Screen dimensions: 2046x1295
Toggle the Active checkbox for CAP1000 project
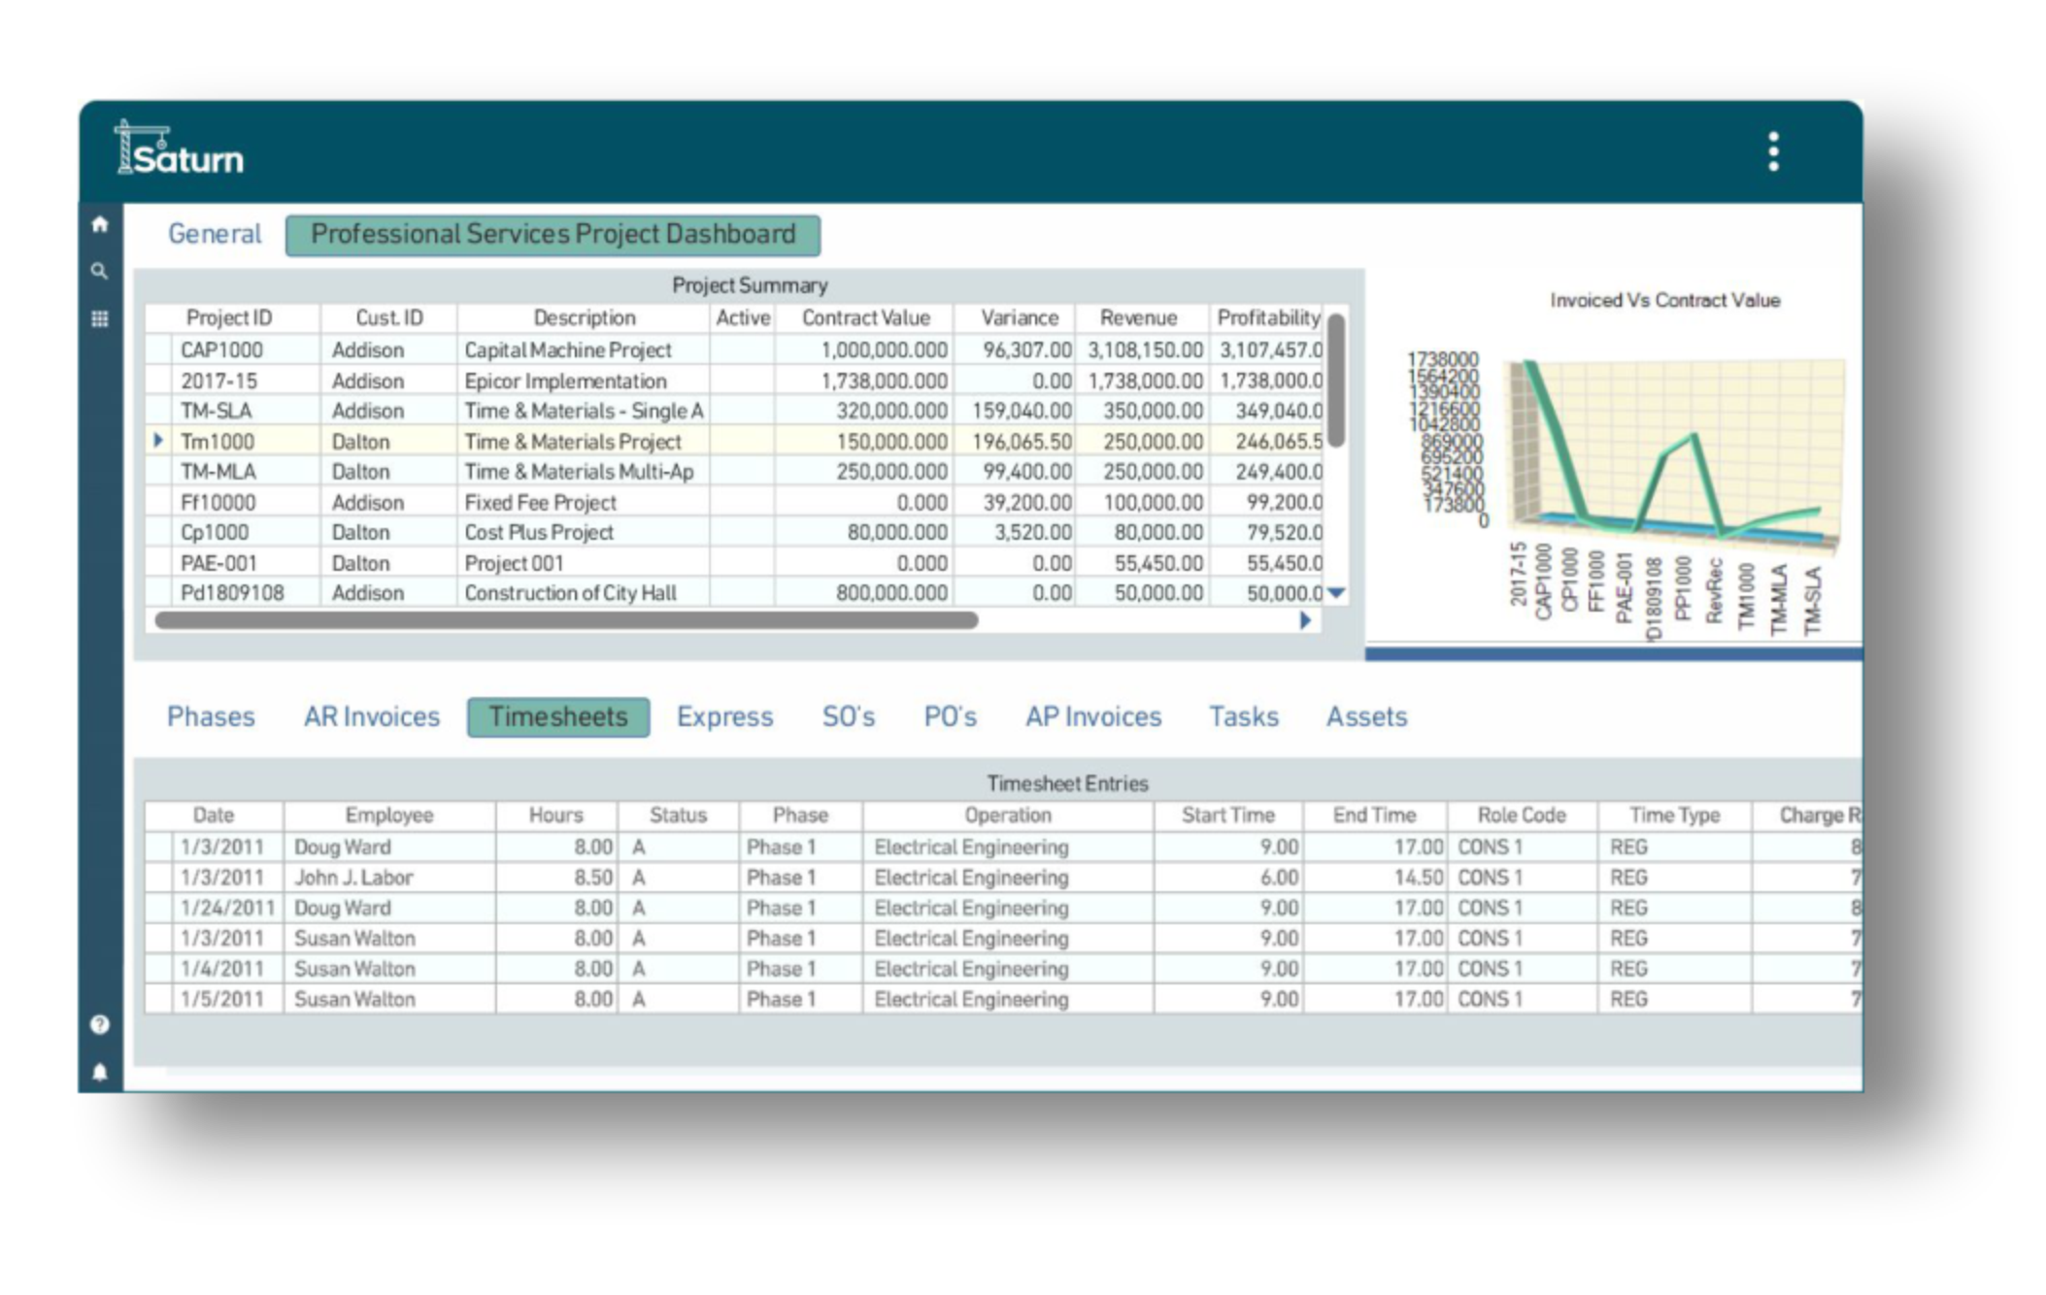[742, 350]
